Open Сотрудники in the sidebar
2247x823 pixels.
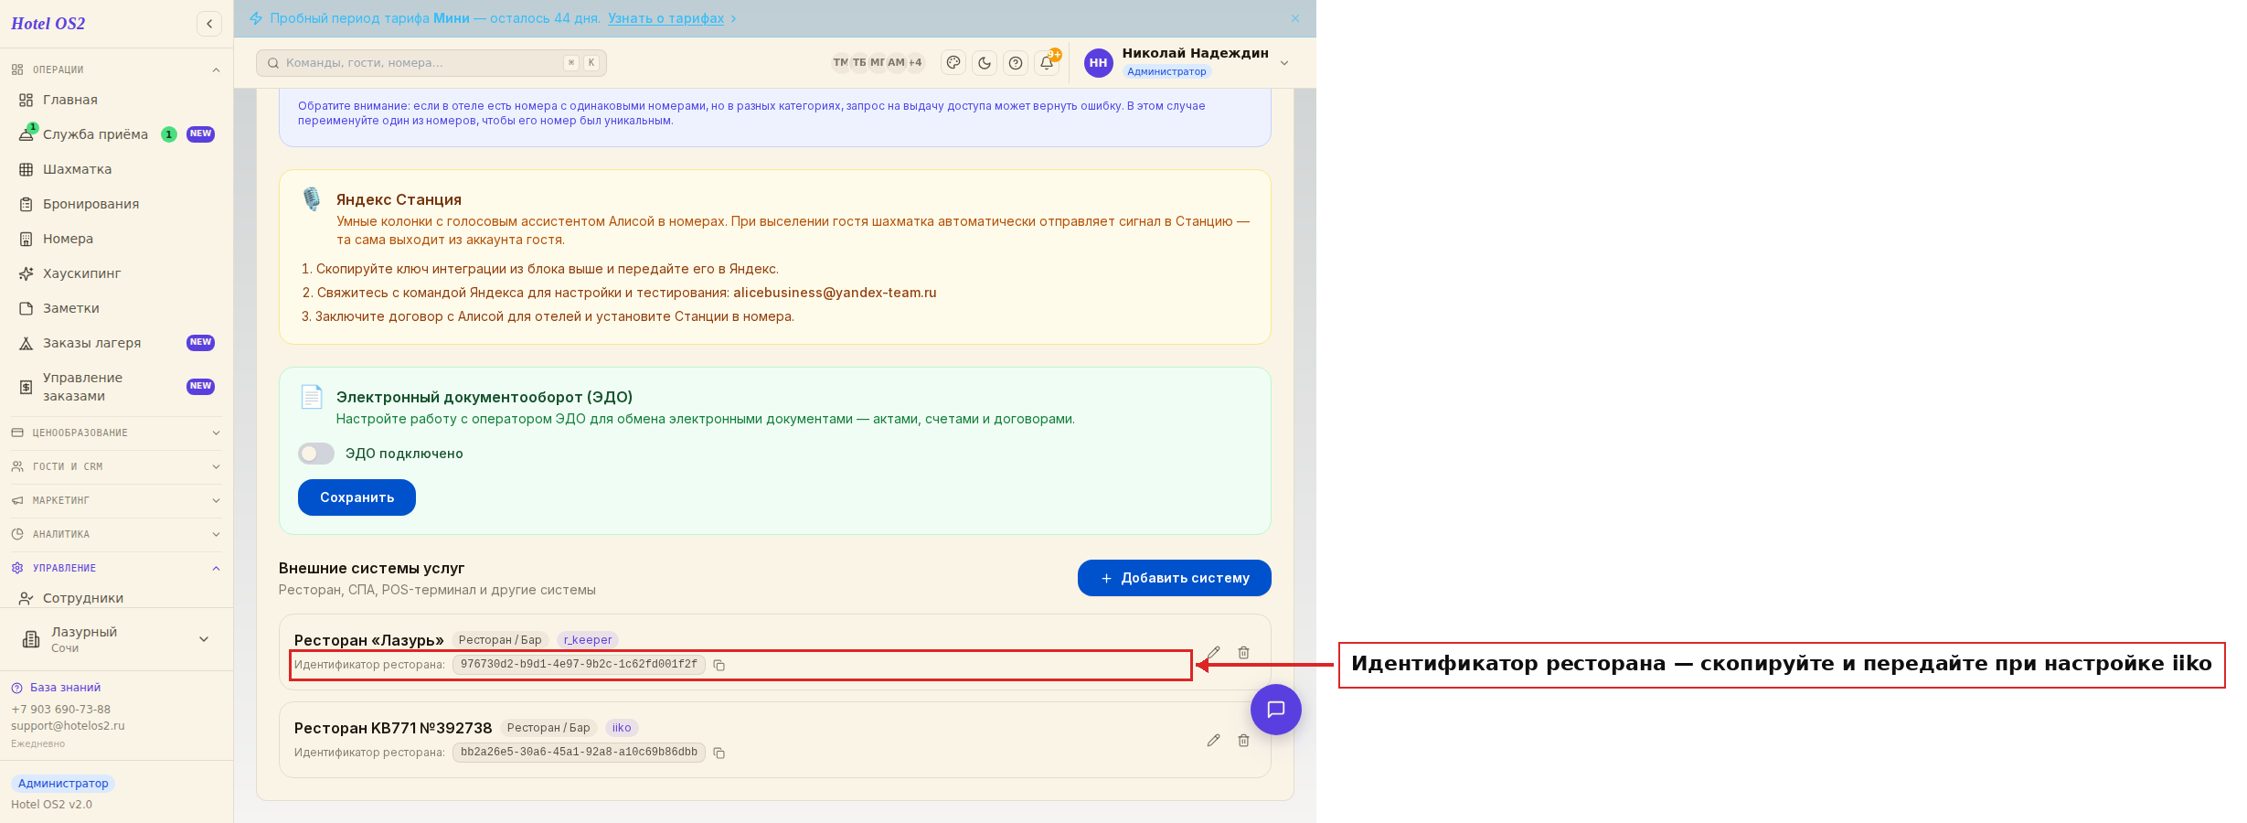point(116,598)
